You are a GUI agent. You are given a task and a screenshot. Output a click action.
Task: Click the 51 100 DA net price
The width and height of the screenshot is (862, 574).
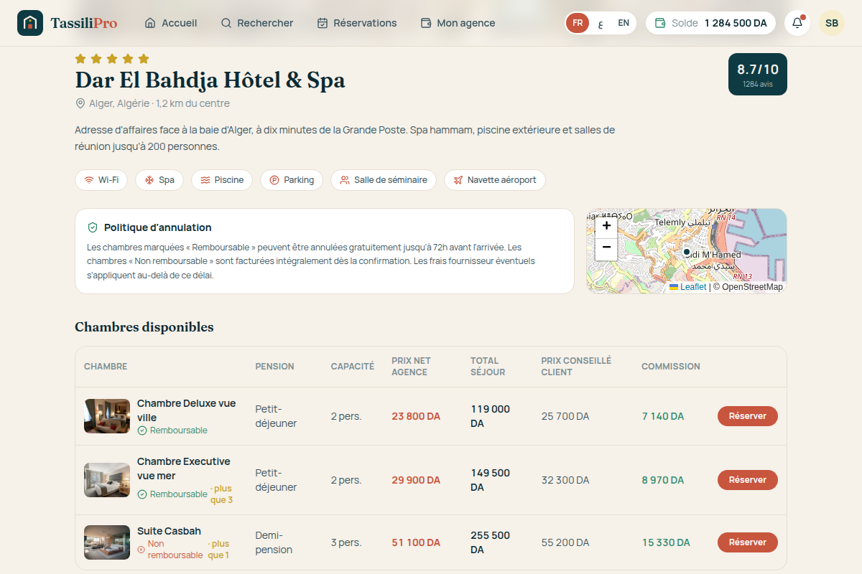[416, 542]
